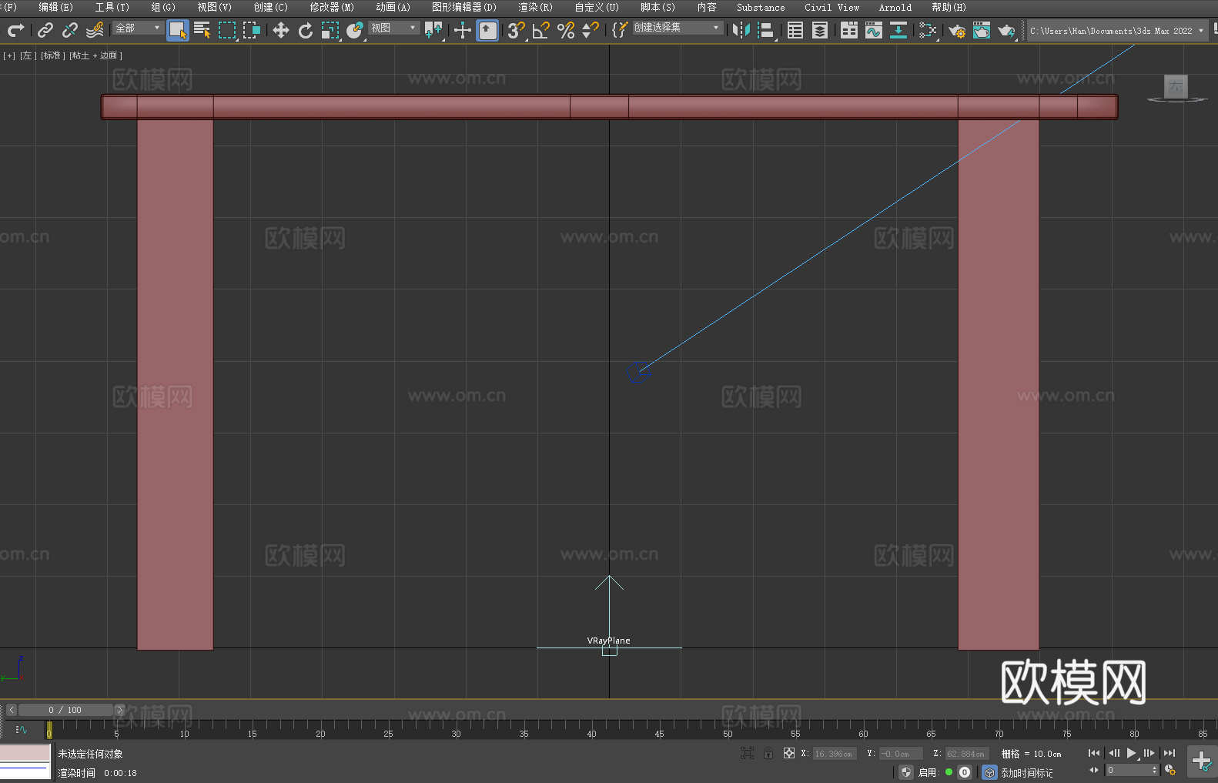Viewport: 1218px width, 783px height.
Task: Open the 修改器(M) menu
Action: tap(332, 7)
